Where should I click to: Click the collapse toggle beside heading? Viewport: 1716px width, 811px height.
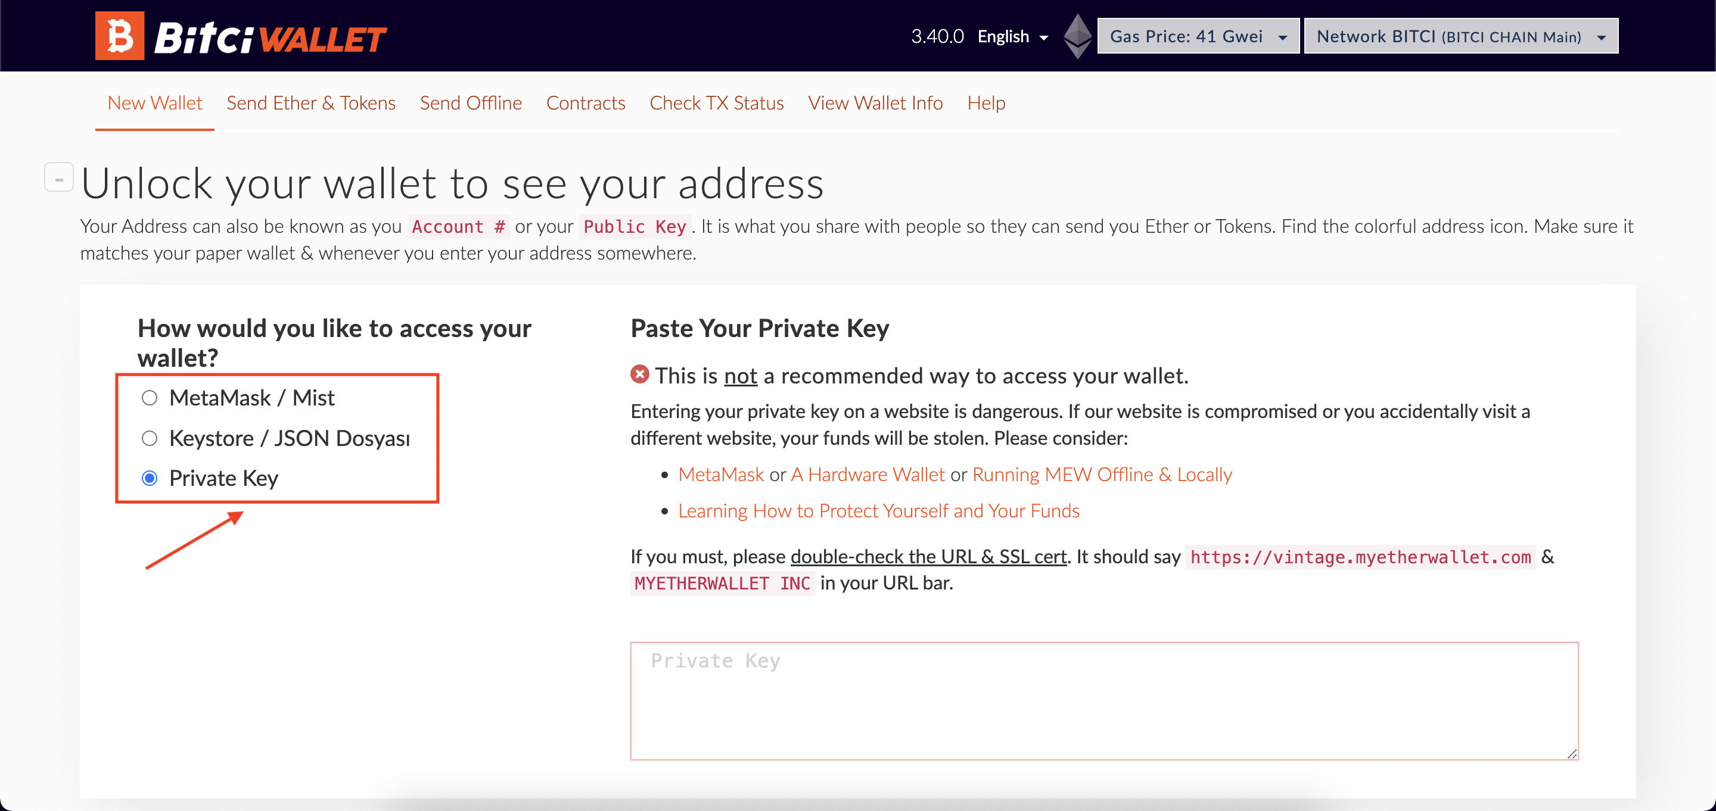click(x=58, y=178)
